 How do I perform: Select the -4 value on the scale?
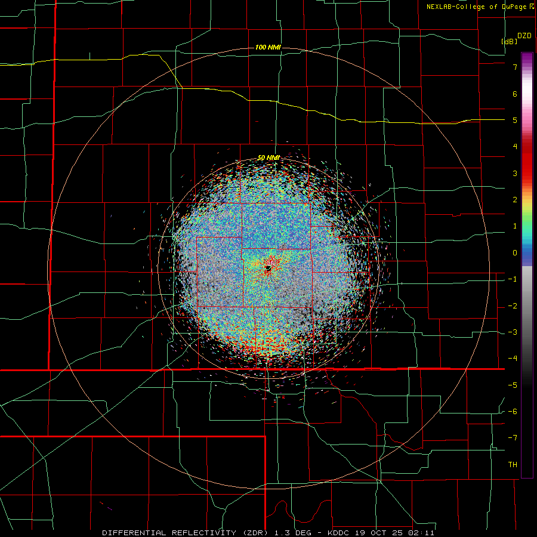pyautogui.click(x=513, y=359)
